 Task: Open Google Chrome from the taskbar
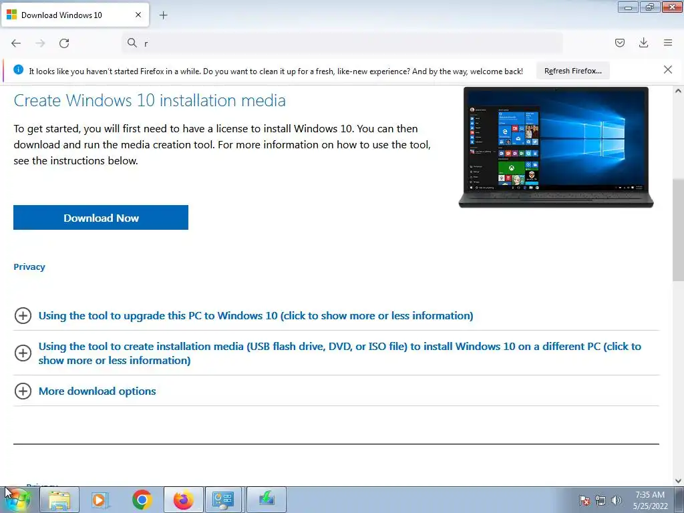click(142, 500)
